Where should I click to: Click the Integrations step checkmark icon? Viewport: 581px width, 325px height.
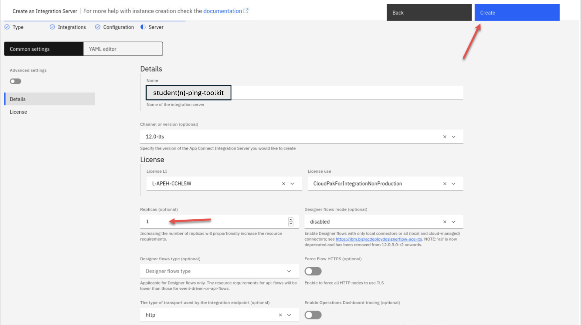click(52, 27)
